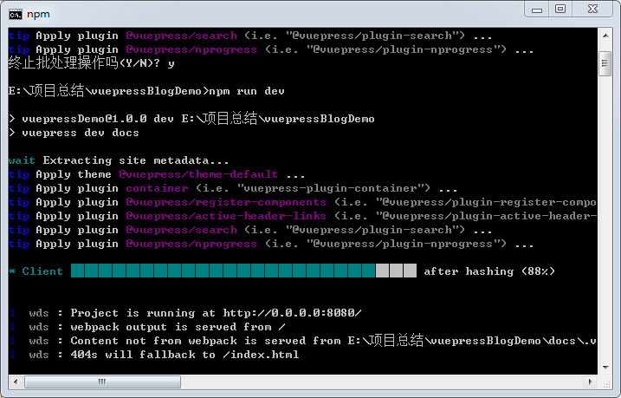
Task: Click the http://0.0.0.0:8080/ URL text
Action: [x=292, y=313]
